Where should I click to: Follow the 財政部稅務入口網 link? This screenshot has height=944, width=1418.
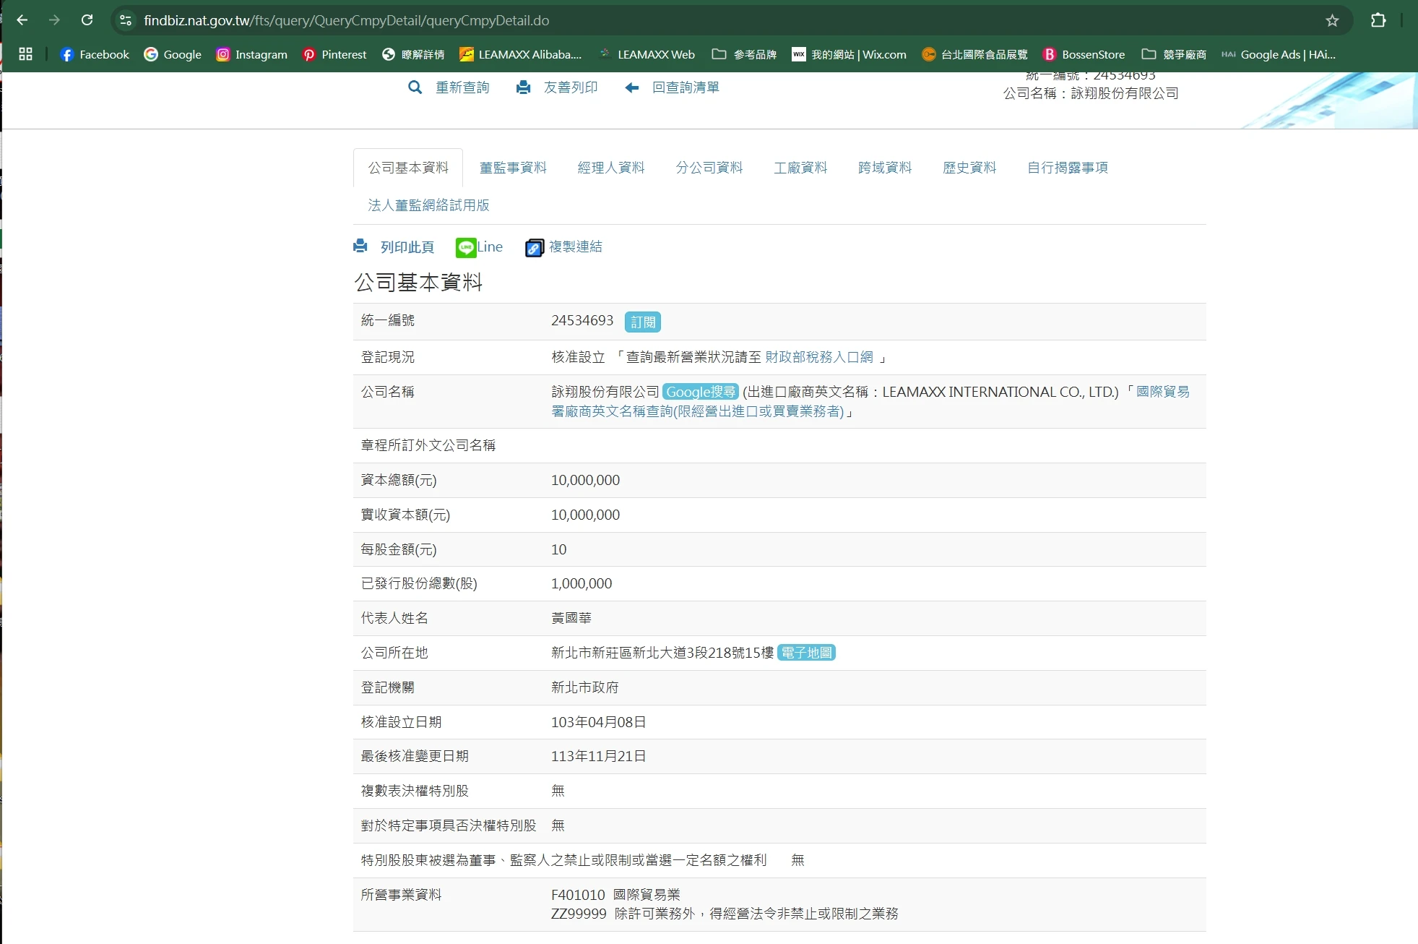point(818,357)
